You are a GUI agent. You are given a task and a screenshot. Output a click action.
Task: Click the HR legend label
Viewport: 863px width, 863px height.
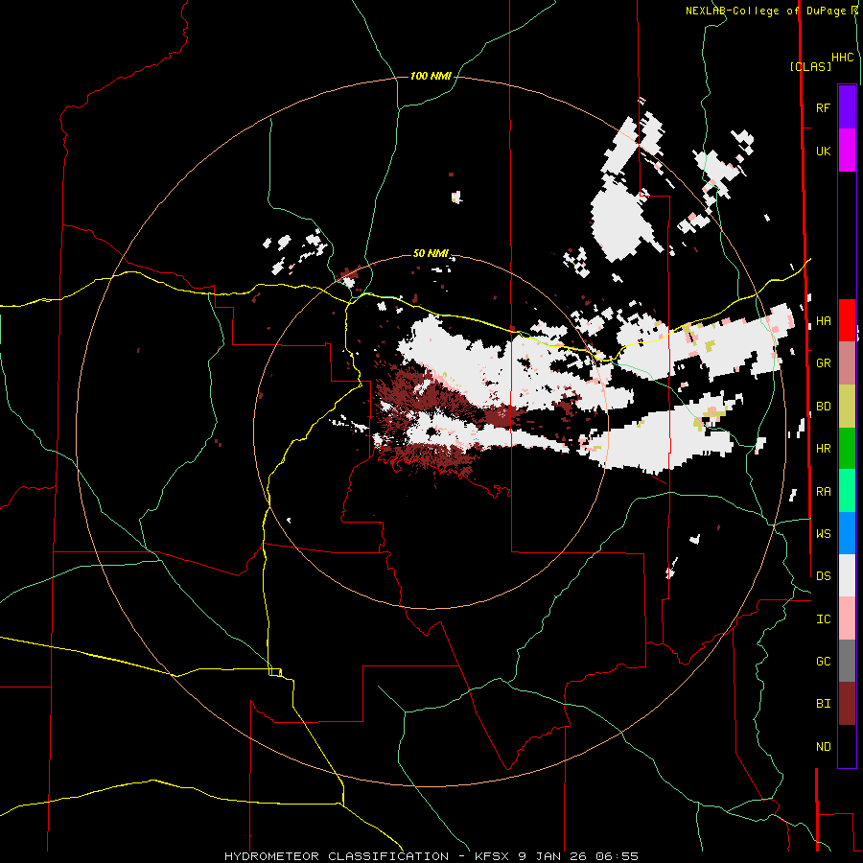[x=824, y=449]
